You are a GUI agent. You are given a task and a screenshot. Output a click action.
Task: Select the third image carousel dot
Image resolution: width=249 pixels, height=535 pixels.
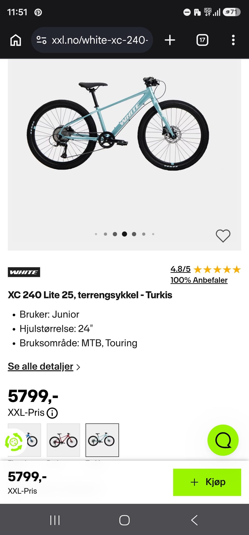[x=115, y=234]
